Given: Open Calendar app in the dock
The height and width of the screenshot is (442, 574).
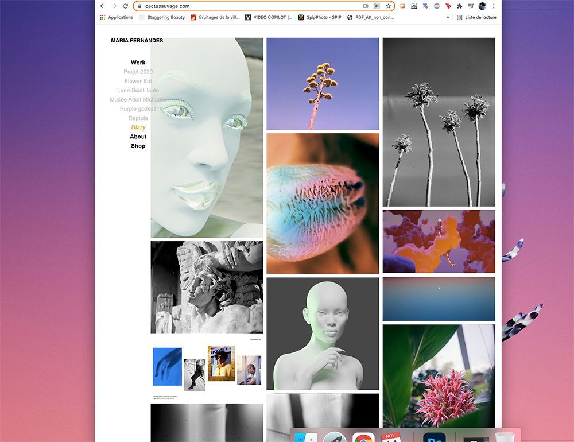Looking at the screenshot, I should [391, 439].
